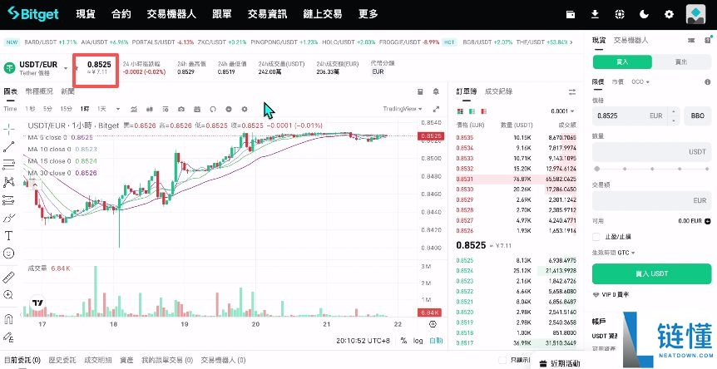Open the wallet assets icon
This screenshot has width=717, height=369.
click(571, 14)
